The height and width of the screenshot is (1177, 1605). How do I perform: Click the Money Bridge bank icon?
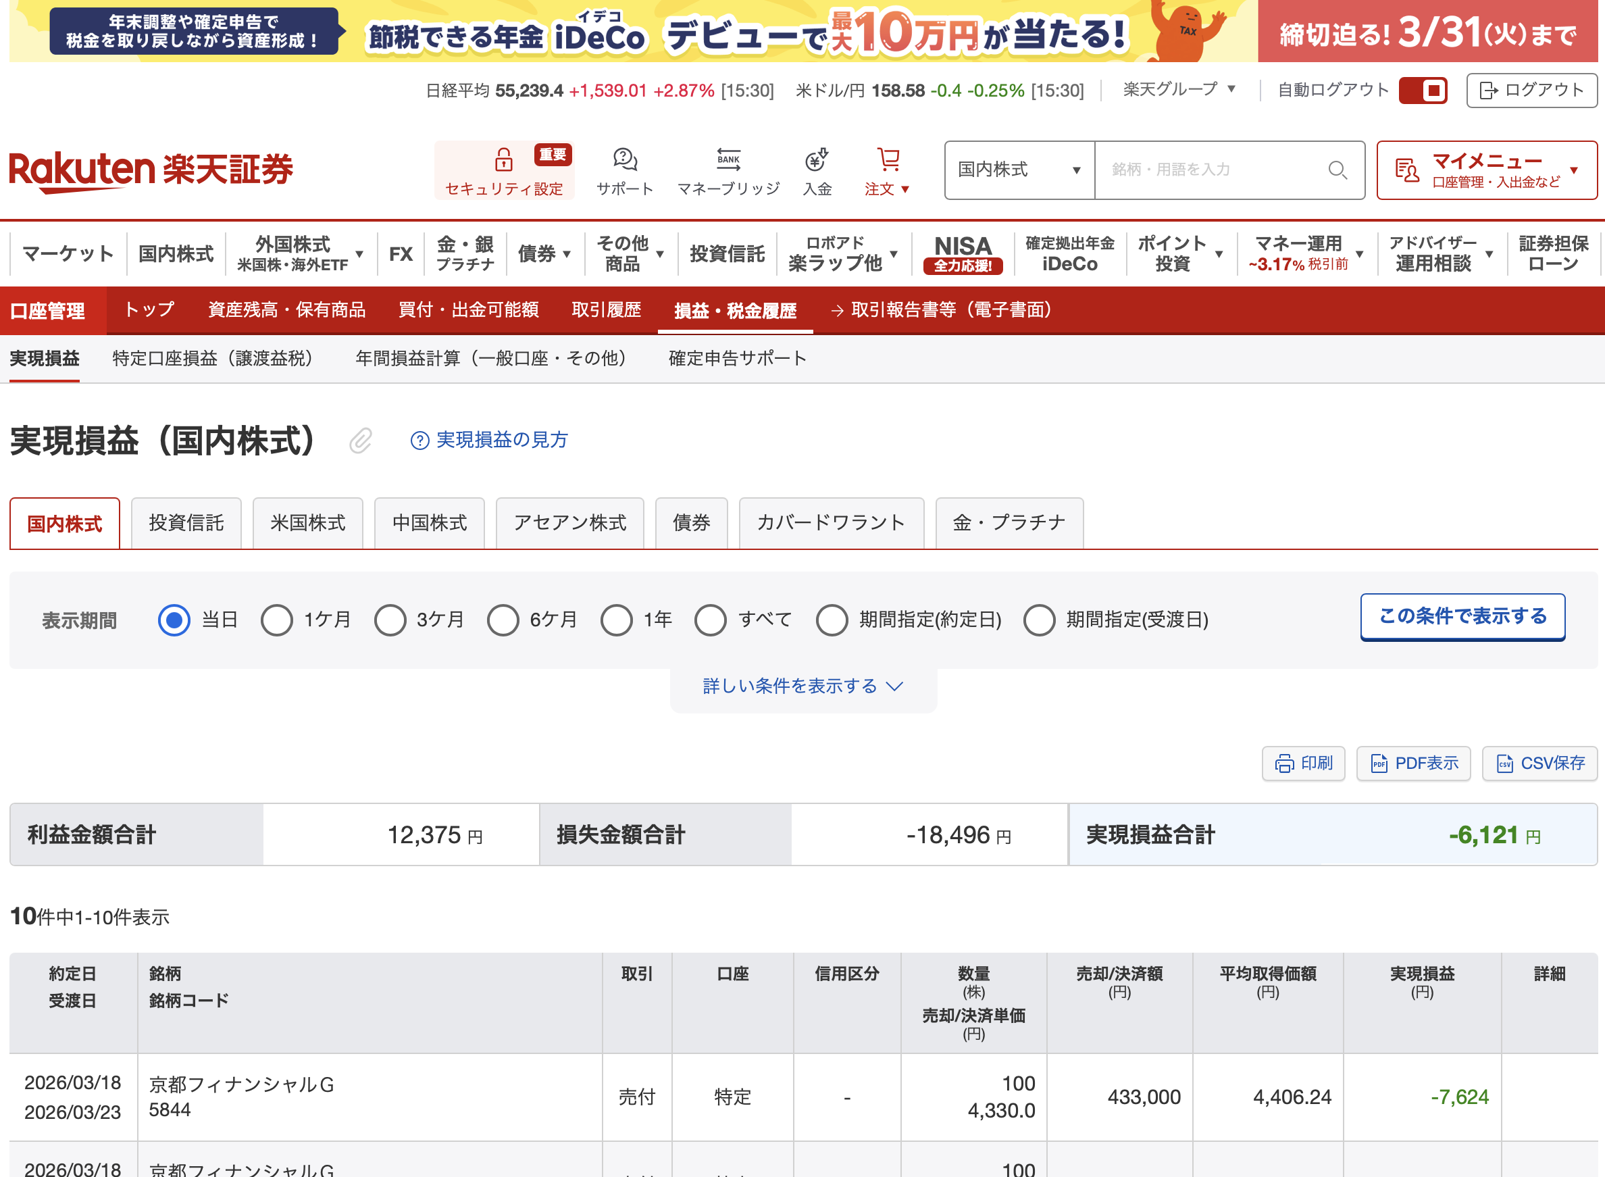click(728, 159)
